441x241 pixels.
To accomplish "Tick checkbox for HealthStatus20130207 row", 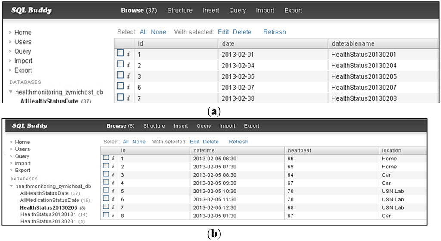I will point(120,86).
